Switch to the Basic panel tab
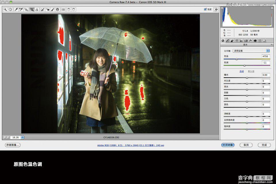Image resolution: width=276 pixels, height=184 pixels. [x=223, y=41]
